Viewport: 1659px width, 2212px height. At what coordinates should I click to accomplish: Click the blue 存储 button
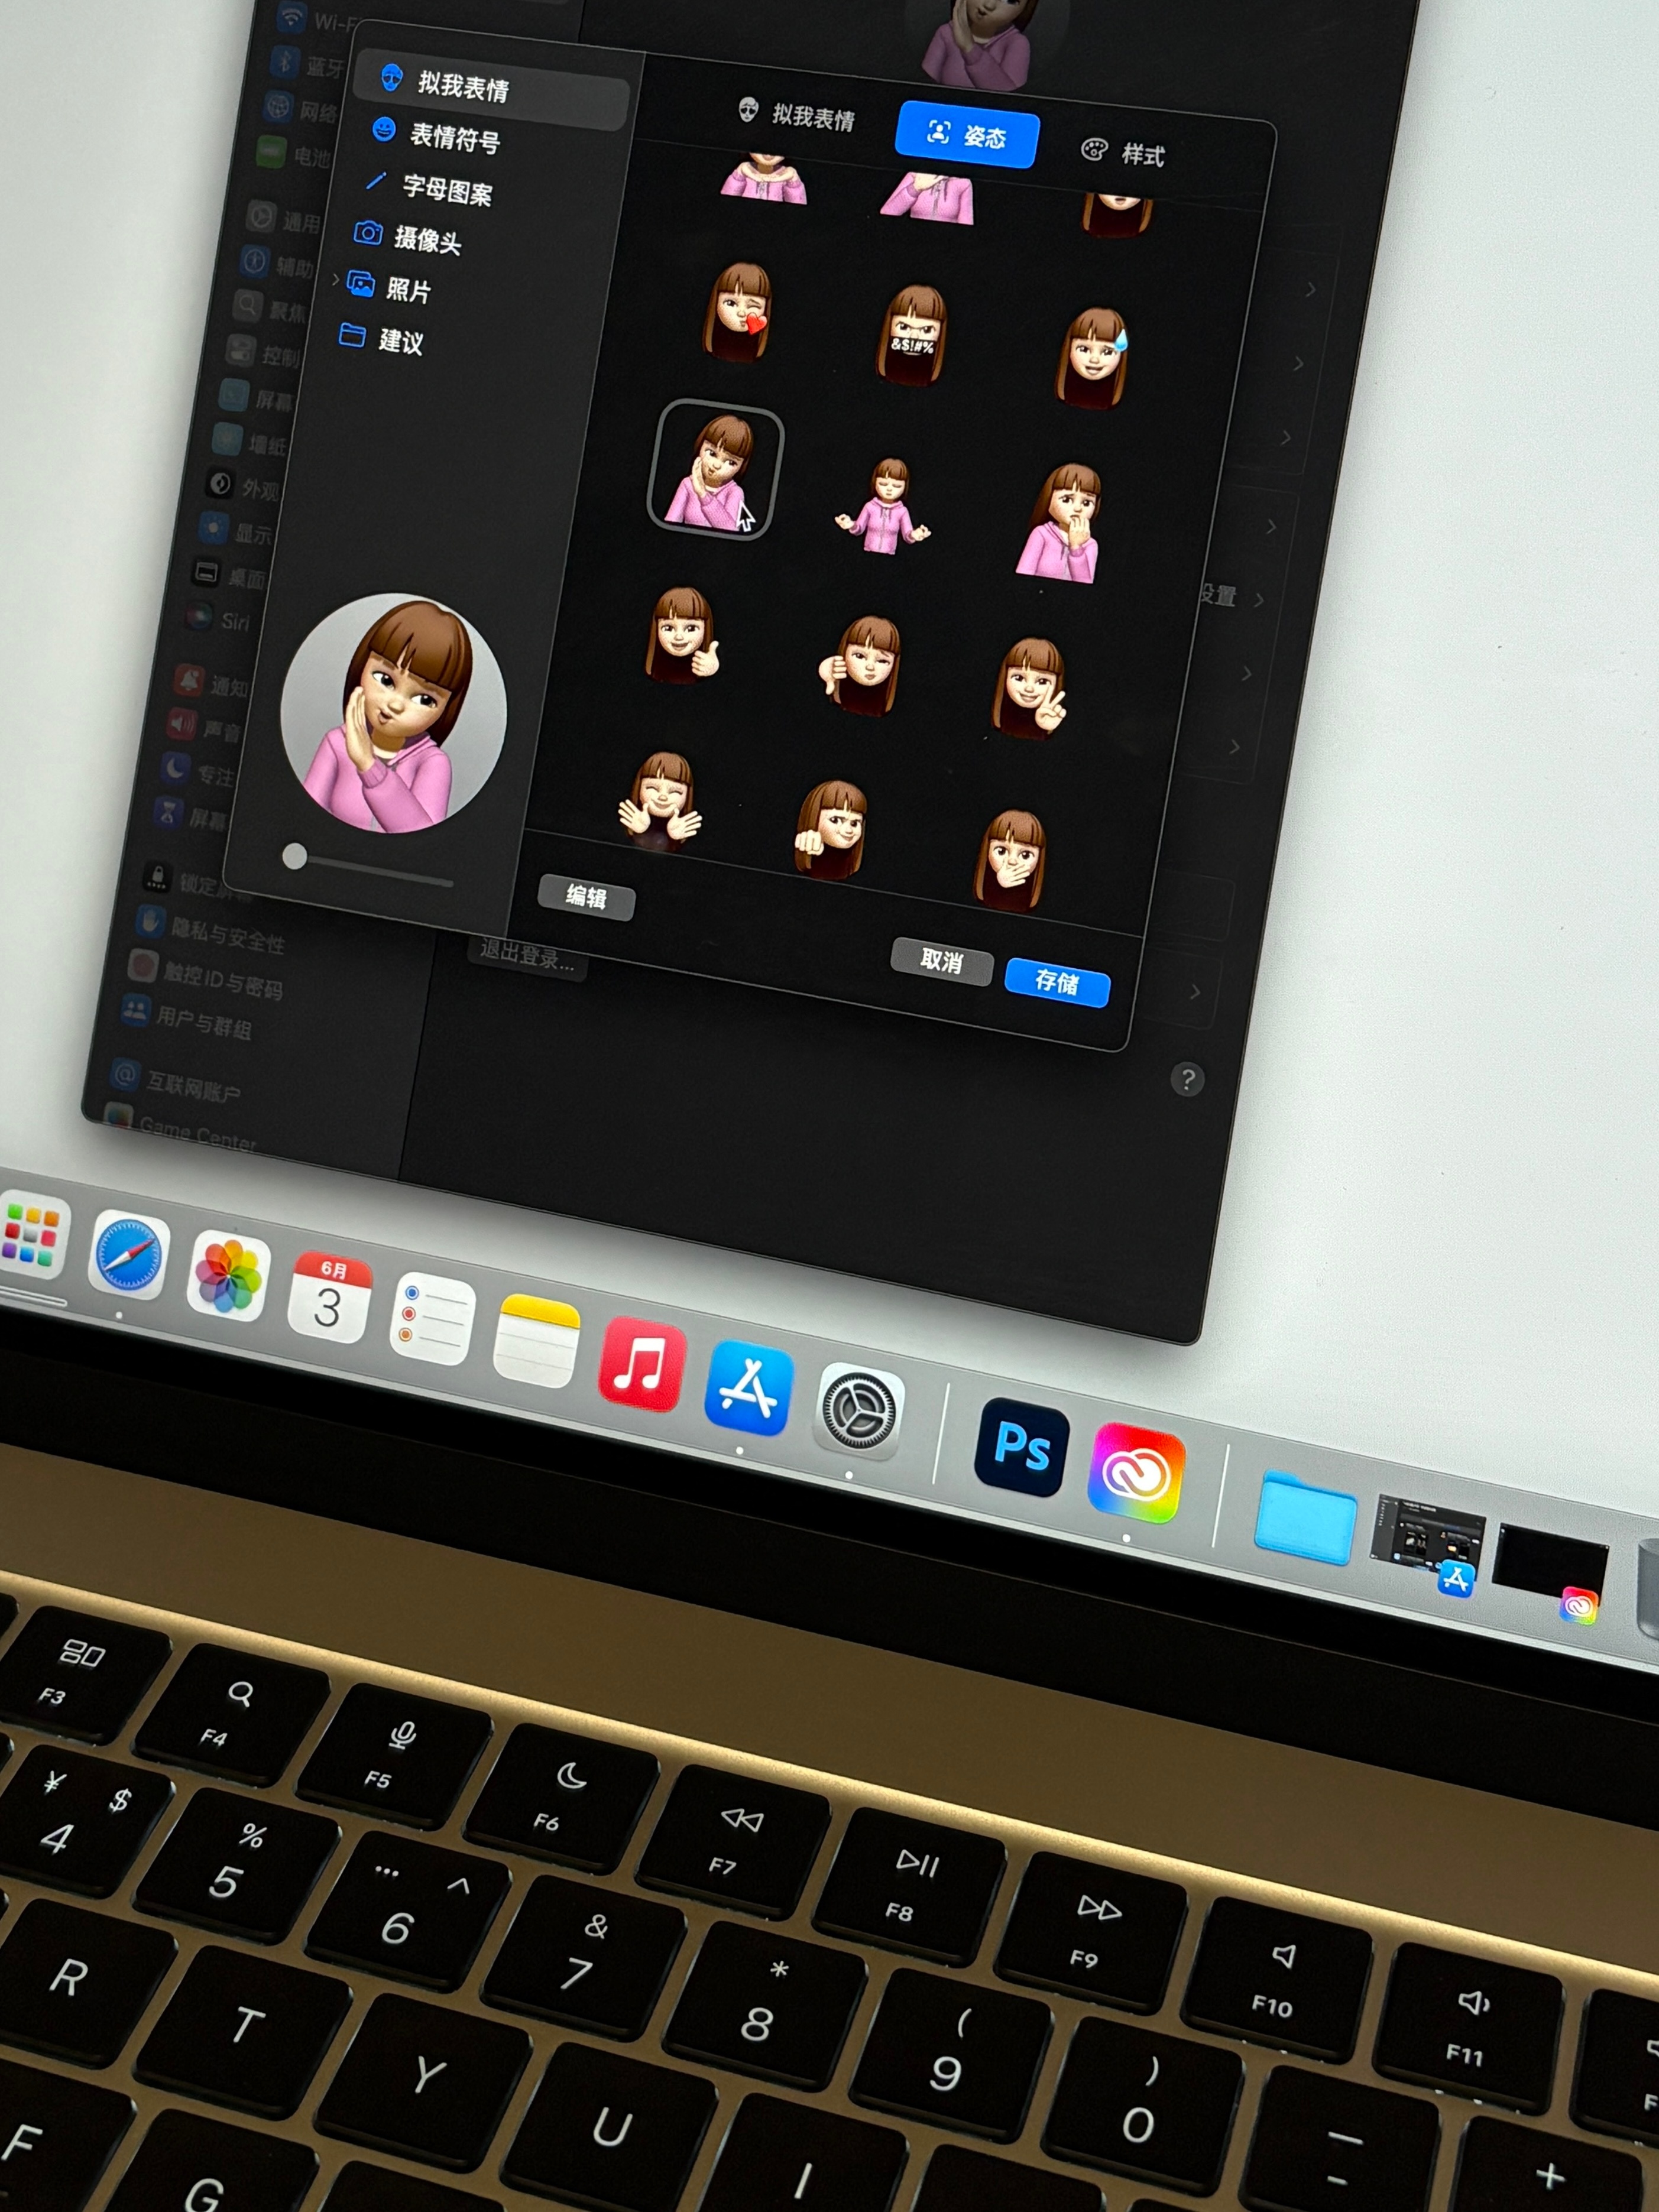[x=1057, y=982]
